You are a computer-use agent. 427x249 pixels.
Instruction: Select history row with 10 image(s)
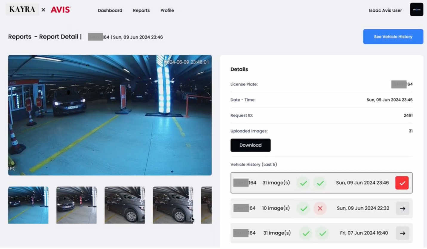(322, 208)
